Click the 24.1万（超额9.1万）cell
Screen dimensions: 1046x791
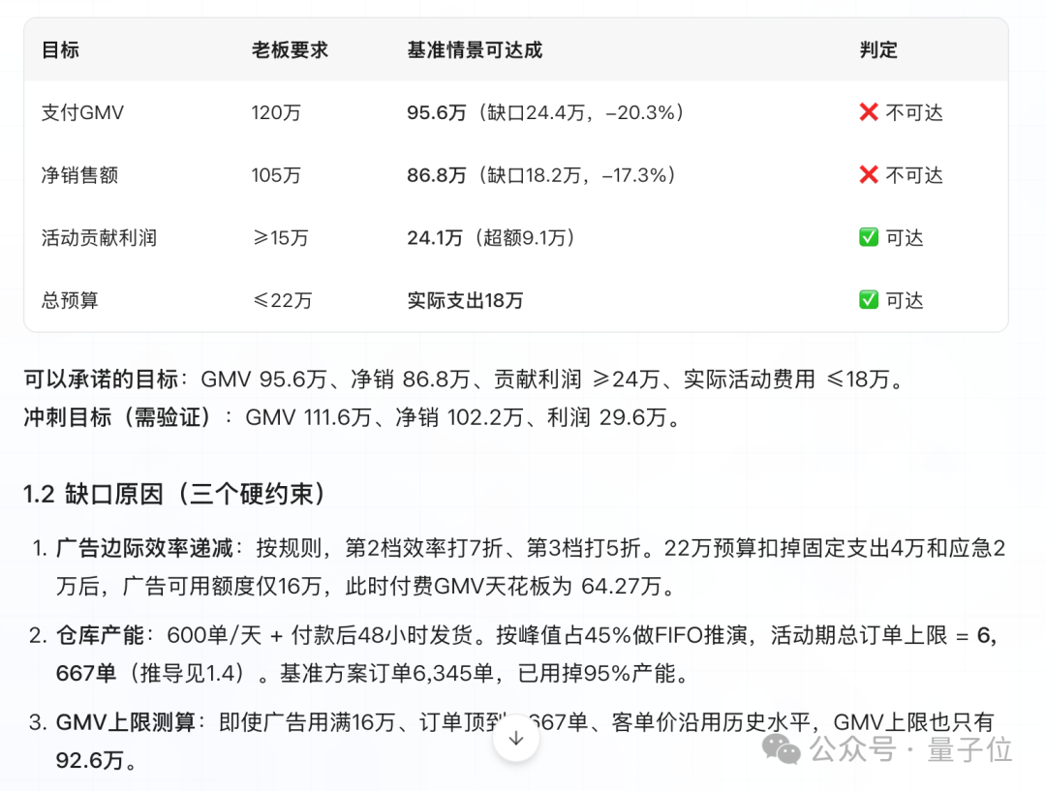492,238
